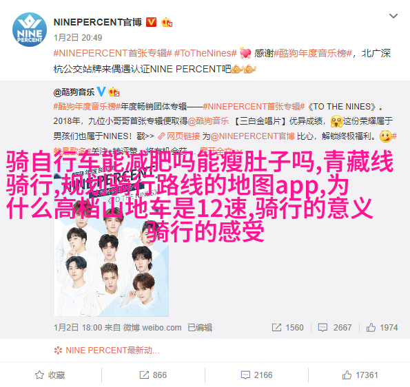Image resolution: width=410 pixels, height=387 pixels.
Task: Like the original post with 1974 likes
Action: tap(382, 327)
